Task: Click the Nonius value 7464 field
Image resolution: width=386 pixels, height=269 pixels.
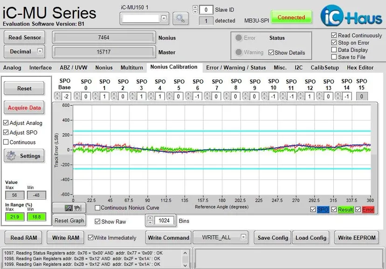Action: pos(103,38)
